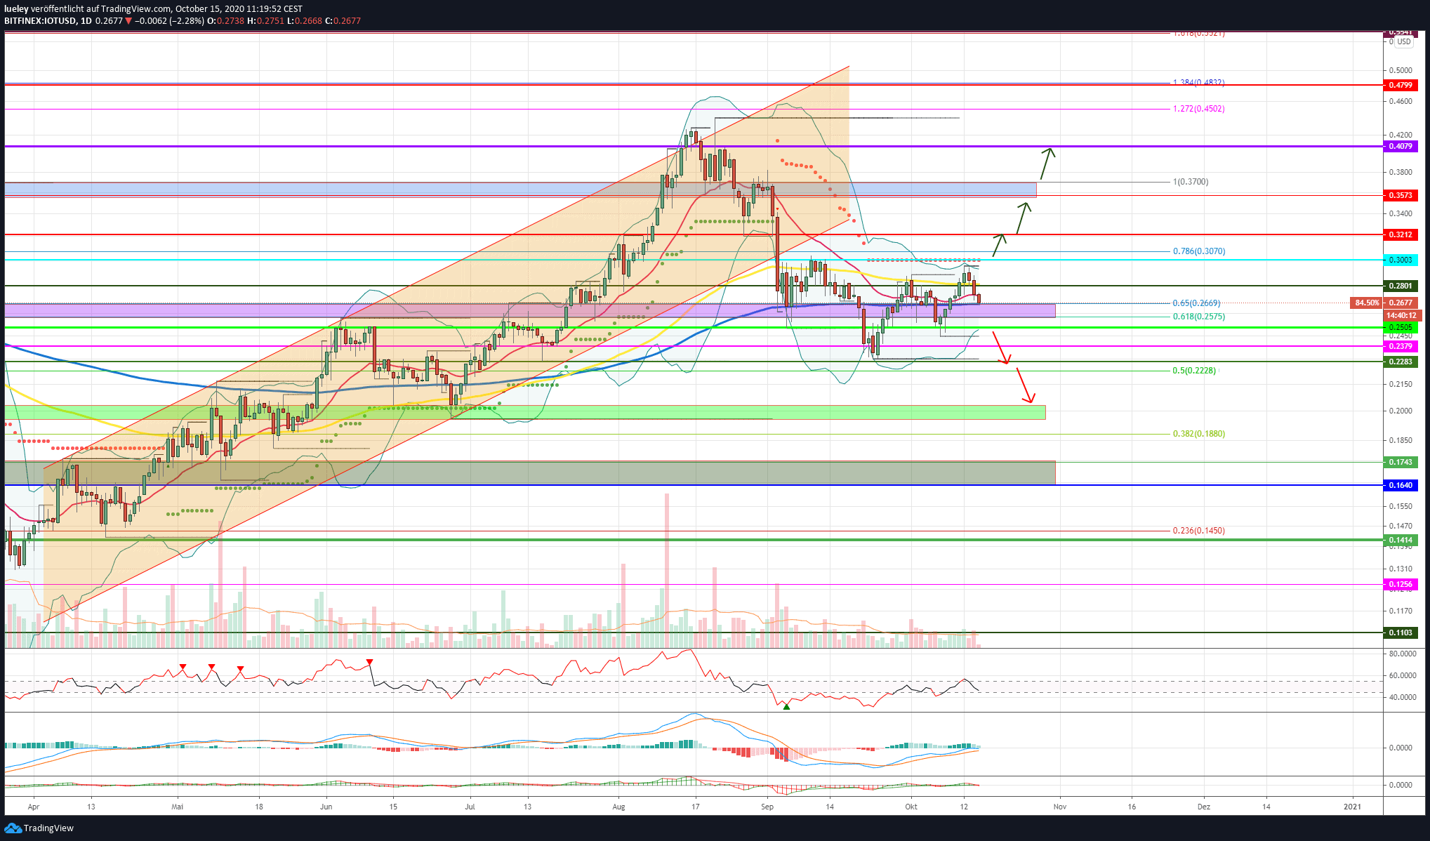Viewport: 1430px width, 841px height.
Task: Click the published-by header line with lueley
Action: (154, 9)
